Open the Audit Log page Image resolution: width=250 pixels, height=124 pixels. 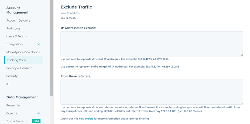(x=13, y=28)
